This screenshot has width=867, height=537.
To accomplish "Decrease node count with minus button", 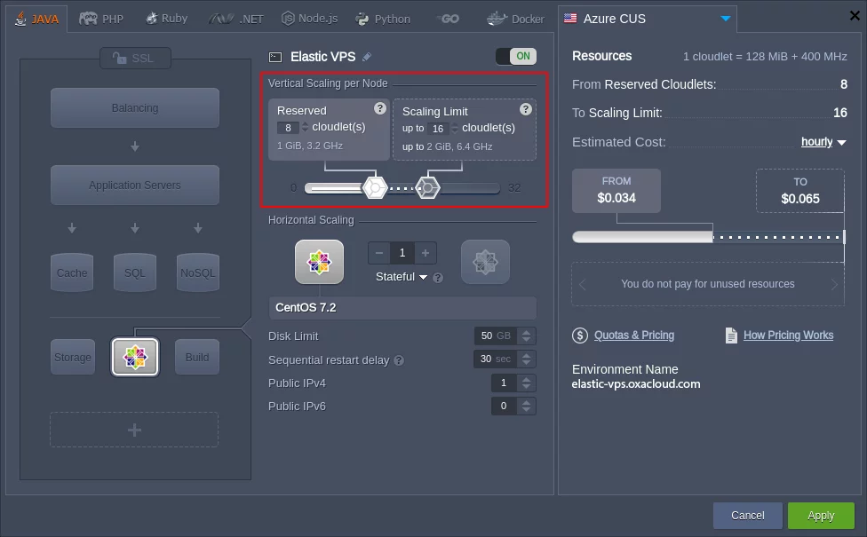I will click(379, 253).
